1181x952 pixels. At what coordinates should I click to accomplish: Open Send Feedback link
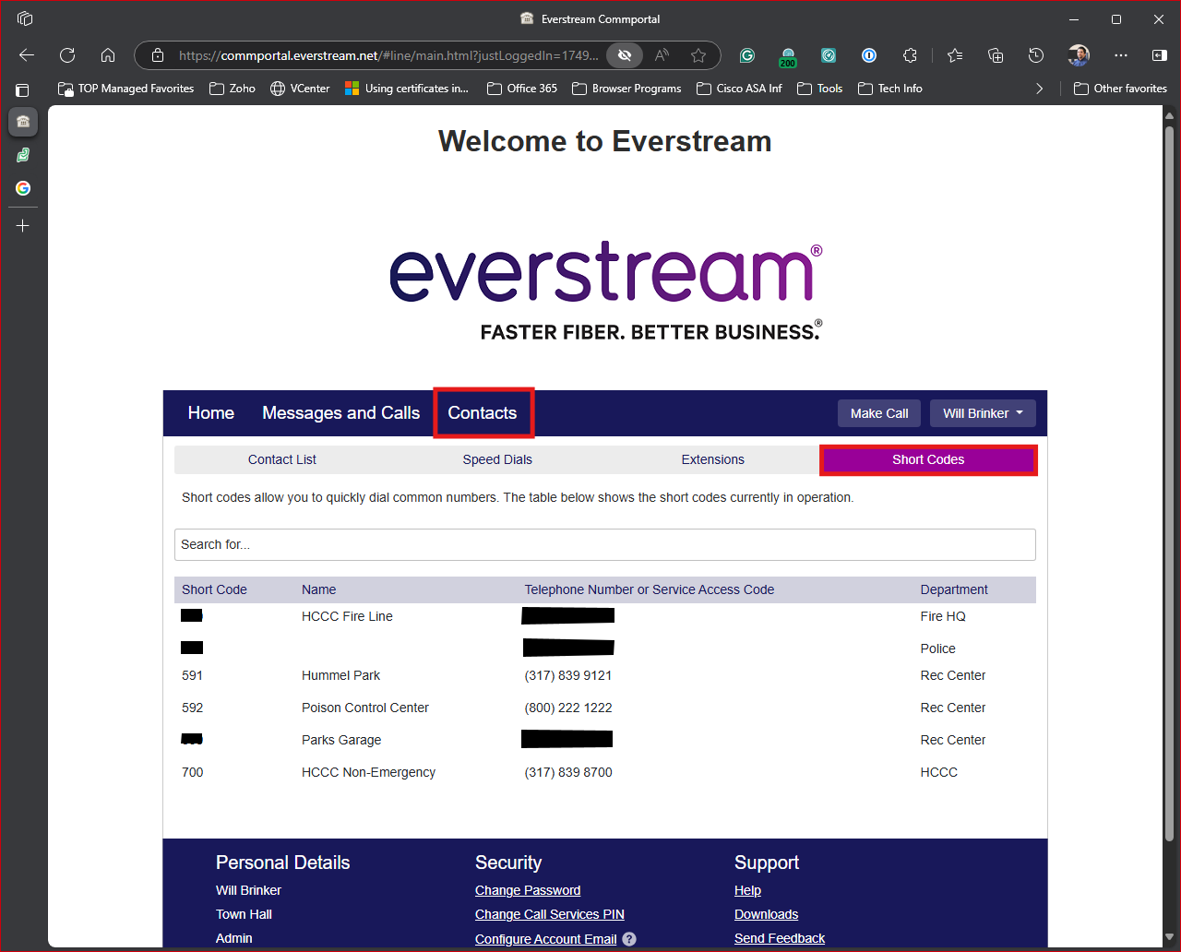pos(780,938)
